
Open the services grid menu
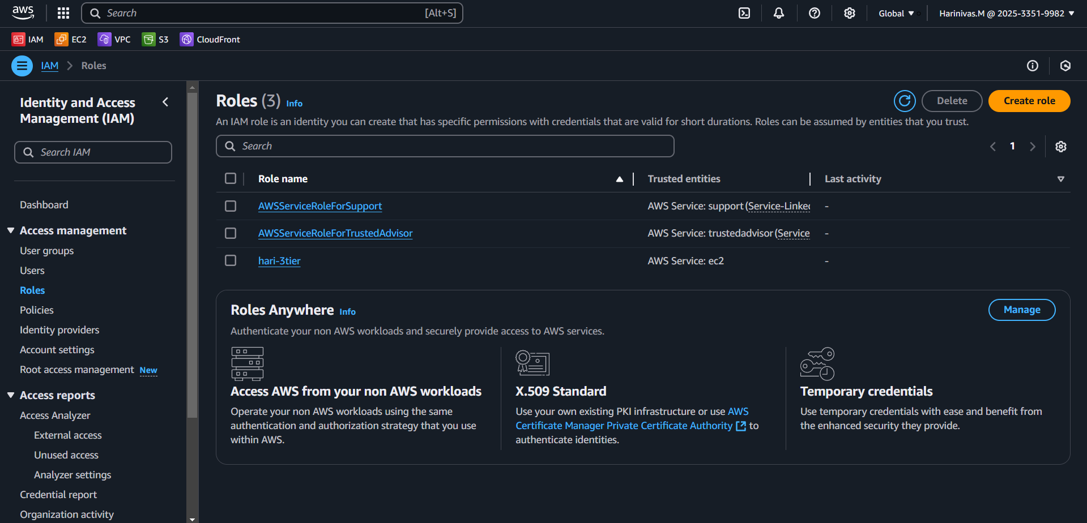pos(63,13)
